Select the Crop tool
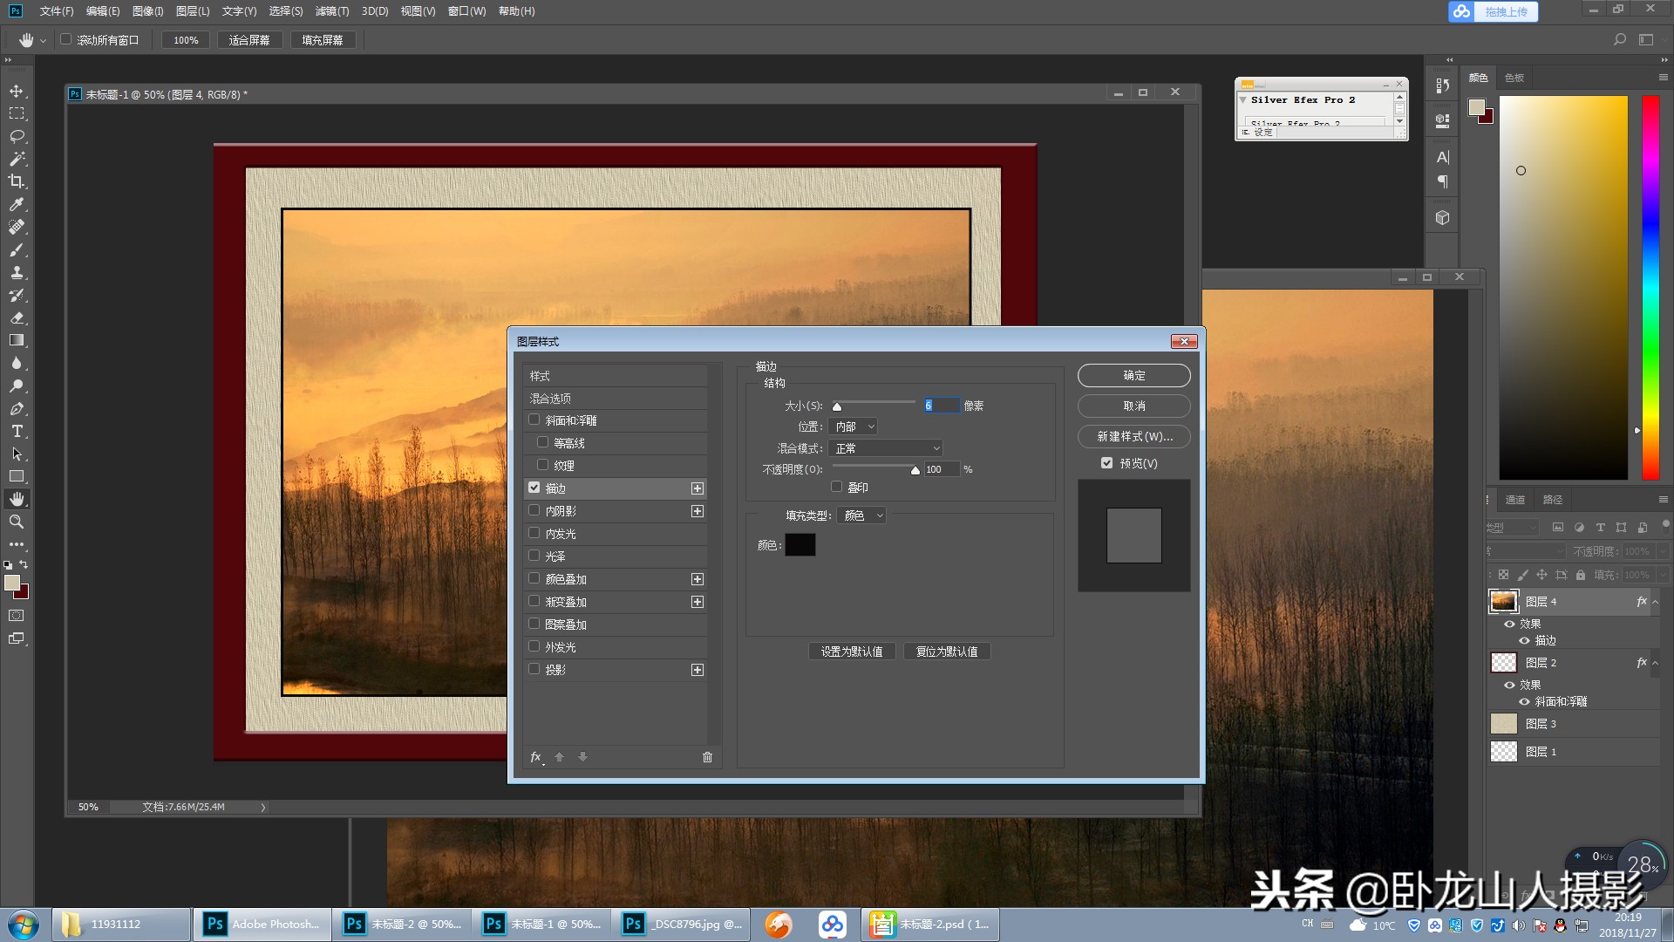 (x=17, y=181)
